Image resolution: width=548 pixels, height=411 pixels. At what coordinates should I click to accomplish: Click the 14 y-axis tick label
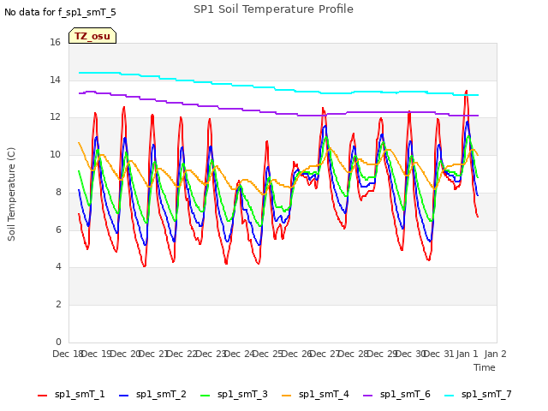click(x=55, y=80)
